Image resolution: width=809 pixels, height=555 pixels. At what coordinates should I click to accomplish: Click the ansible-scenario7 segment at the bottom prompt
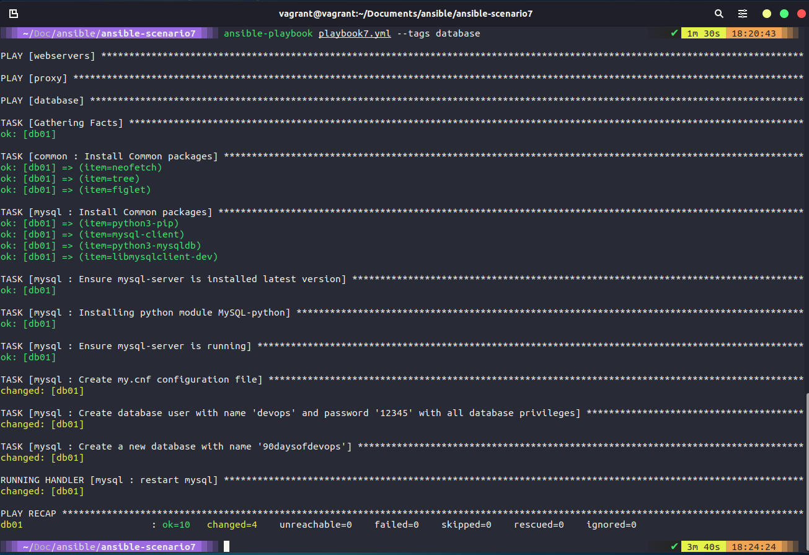click(148, 546)
